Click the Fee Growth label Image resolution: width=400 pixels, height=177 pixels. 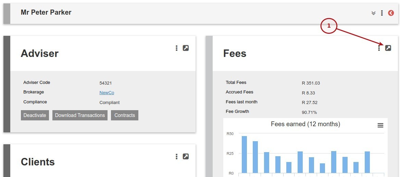click(237, 112)
